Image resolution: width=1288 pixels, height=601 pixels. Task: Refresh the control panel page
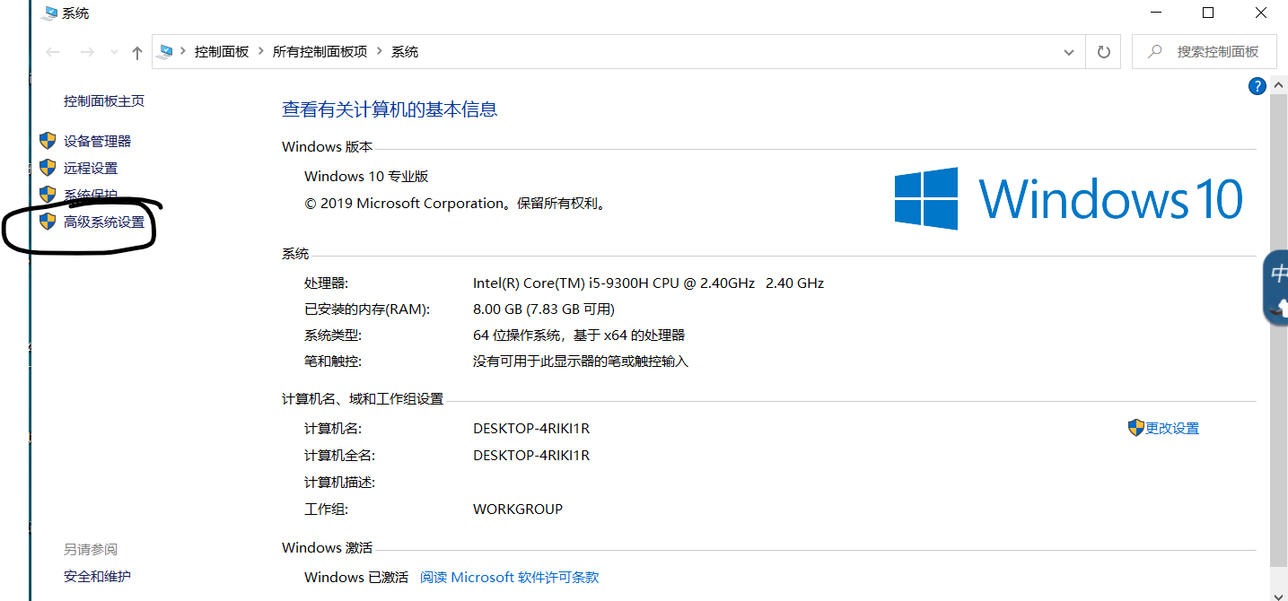coord(1104,53)
